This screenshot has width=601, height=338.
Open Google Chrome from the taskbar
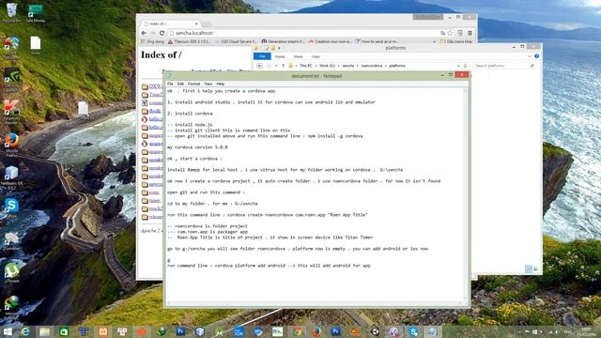click(297, 331)
